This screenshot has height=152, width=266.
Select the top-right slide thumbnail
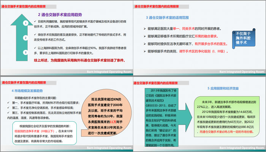coord(199,38)
